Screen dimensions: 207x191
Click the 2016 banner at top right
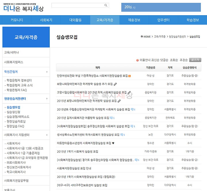(x=161, y=7)
